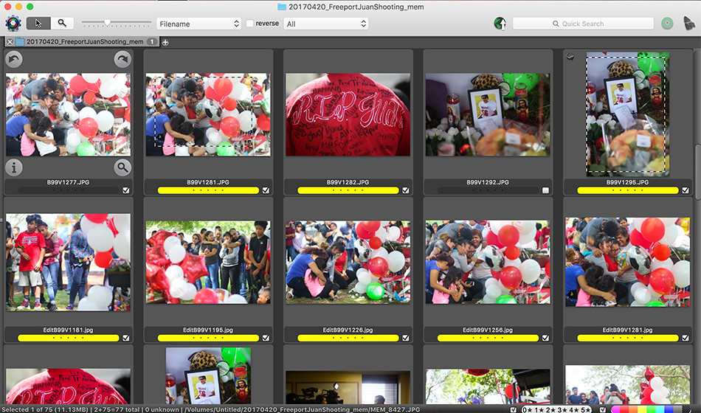Add a new contact sheet tab

point(165,43)
